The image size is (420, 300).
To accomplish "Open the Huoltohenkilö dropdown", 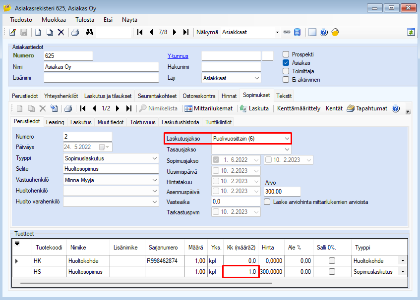I will 155,191.
